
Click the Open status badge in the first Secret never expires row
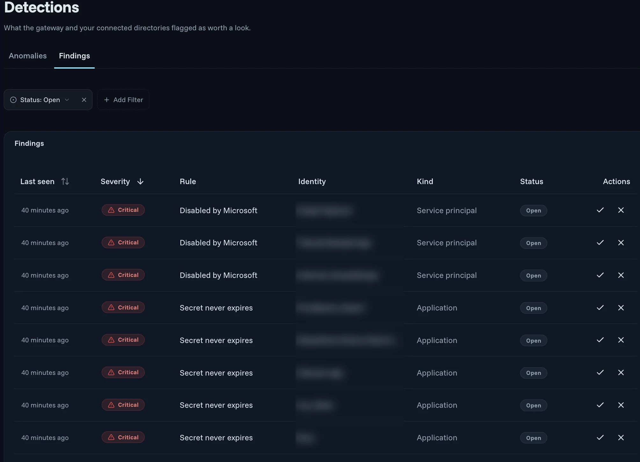click(x=534, y=308)
